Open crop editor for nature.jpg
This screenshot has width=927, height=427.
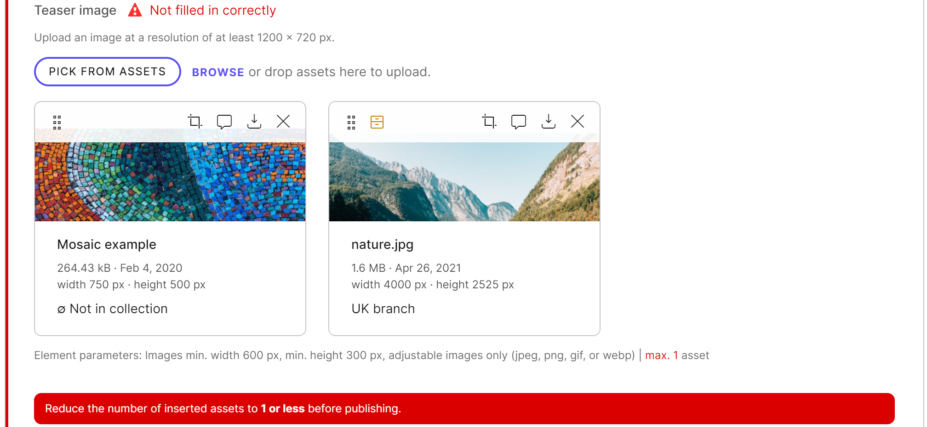pos(489,122)
